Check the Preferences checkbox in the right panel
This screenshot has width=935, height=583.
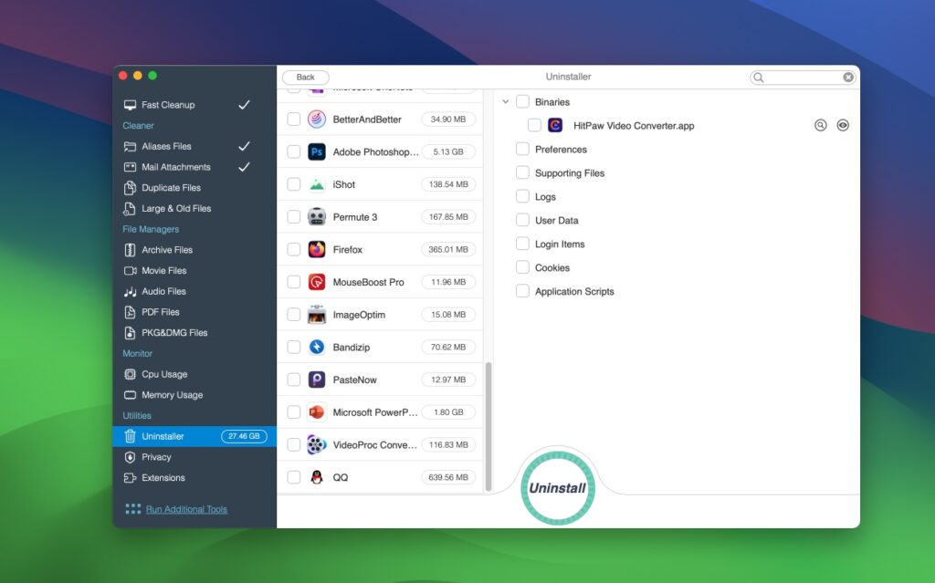coord(521,149)
